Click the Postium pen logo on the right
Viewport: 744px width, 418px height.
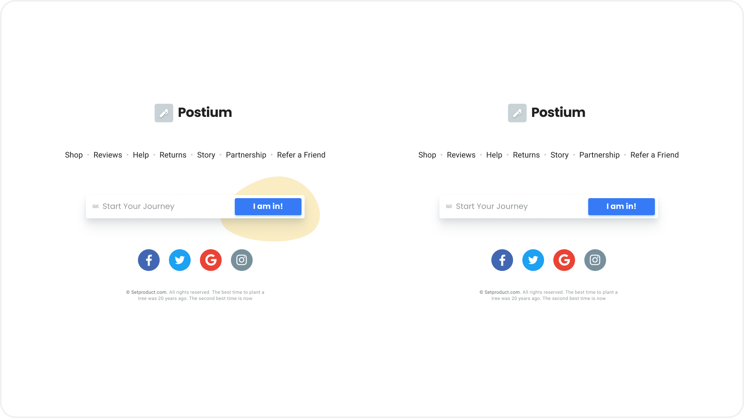517,112
